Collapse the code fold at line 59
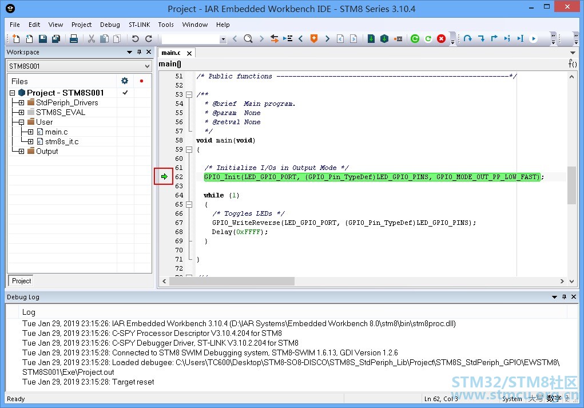The height and width of the screenshot is (408, 584). coord(189,149)
